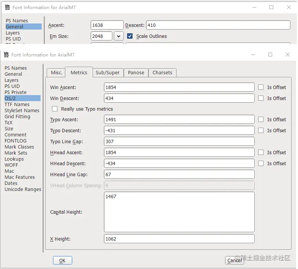The height and width of the screenshot is (269, 298).
Task: Click the FontForge icon in the front window title bar
Action: click(x=6, y=55)
